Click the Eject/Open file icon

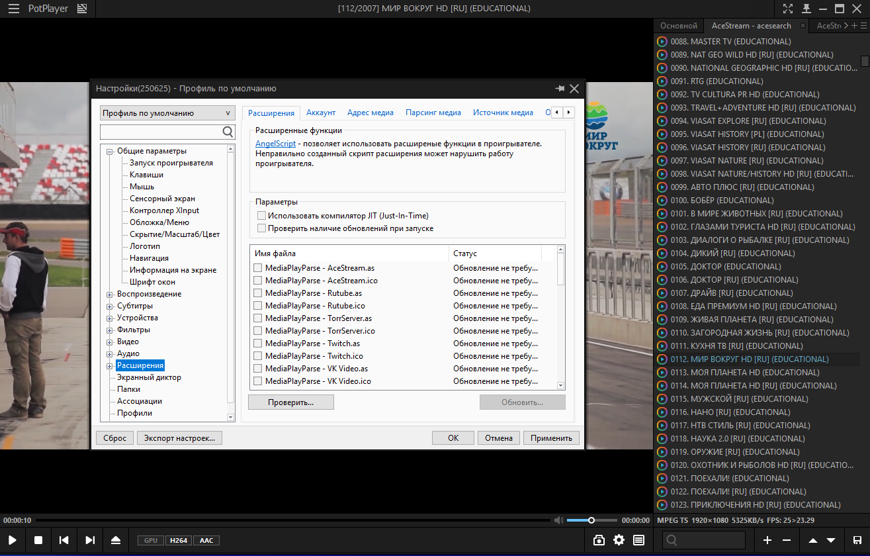pyautogui.click(x=116, y=540)
